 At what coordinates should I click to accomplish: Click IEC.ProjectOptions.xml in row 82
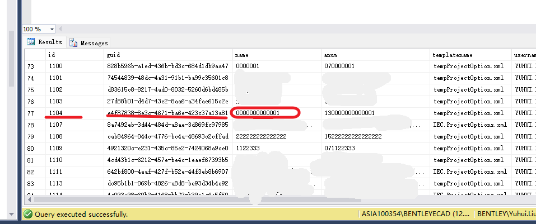[x=470, y=172]
